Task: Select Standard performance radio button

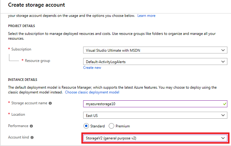Action: coord(86,126)
